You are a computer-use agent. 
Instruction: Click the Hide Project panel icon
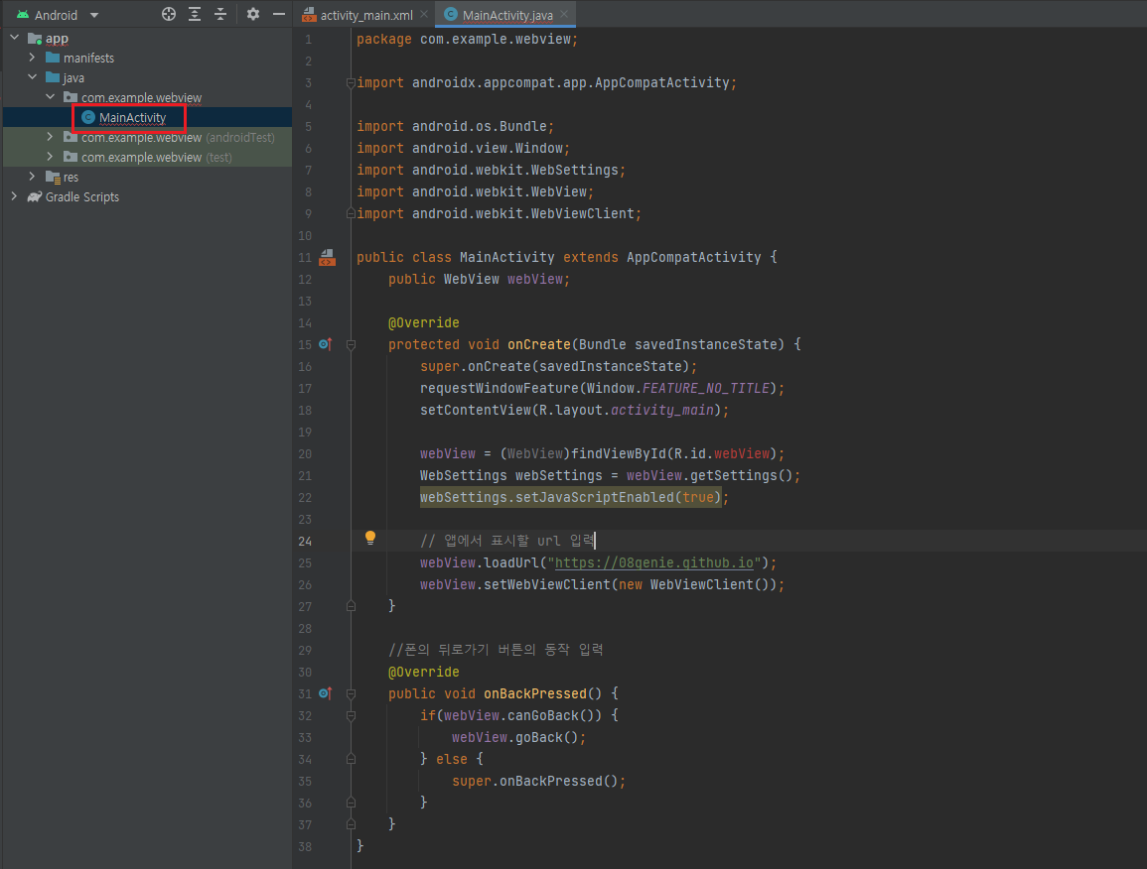click(278, 14)
